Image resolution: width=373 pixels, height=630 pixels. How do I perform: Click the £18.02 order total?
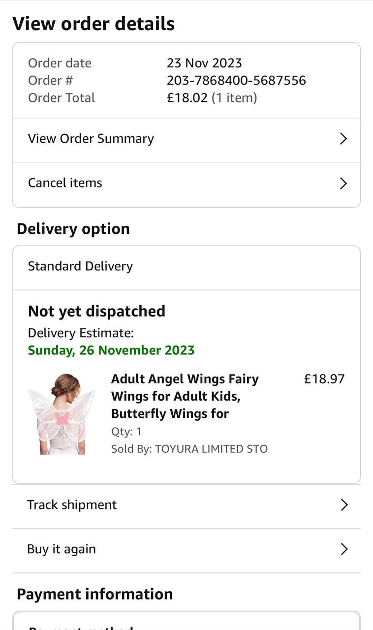(187, 97)
